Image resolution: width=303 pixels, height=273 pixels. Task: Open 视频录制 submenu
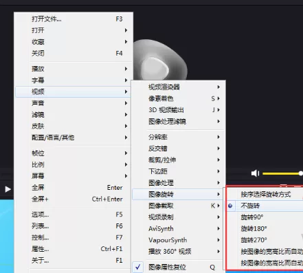pyautogui.click(x=178, y=217)
